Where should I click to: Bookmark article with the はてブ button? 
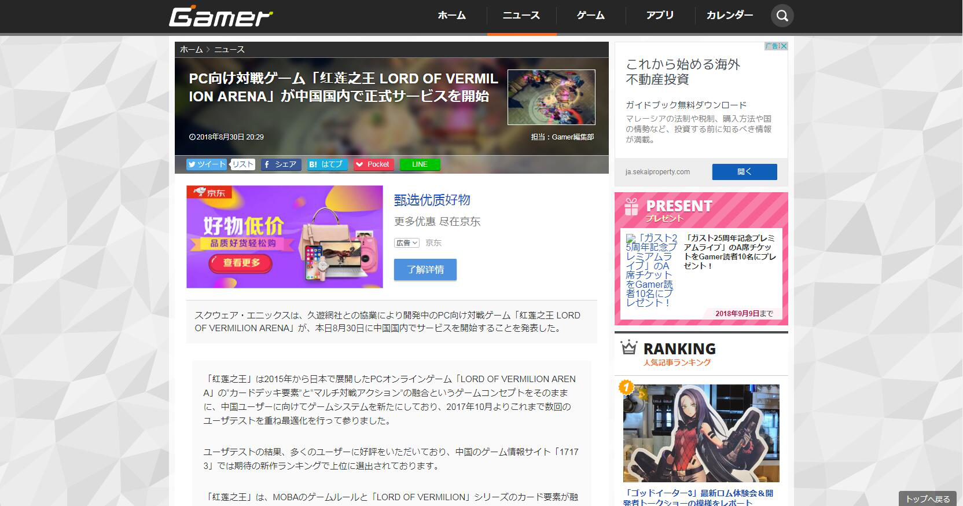(x=327, y=164)
